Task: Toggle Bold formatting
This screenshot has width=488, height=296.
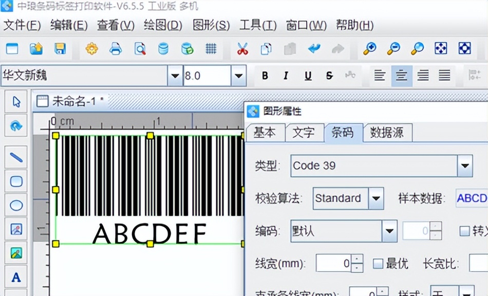Action: click(x=265, y=76)
